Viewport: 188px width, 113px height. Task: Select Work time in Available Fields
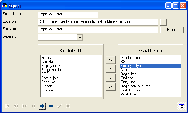(x=150, y=94)
